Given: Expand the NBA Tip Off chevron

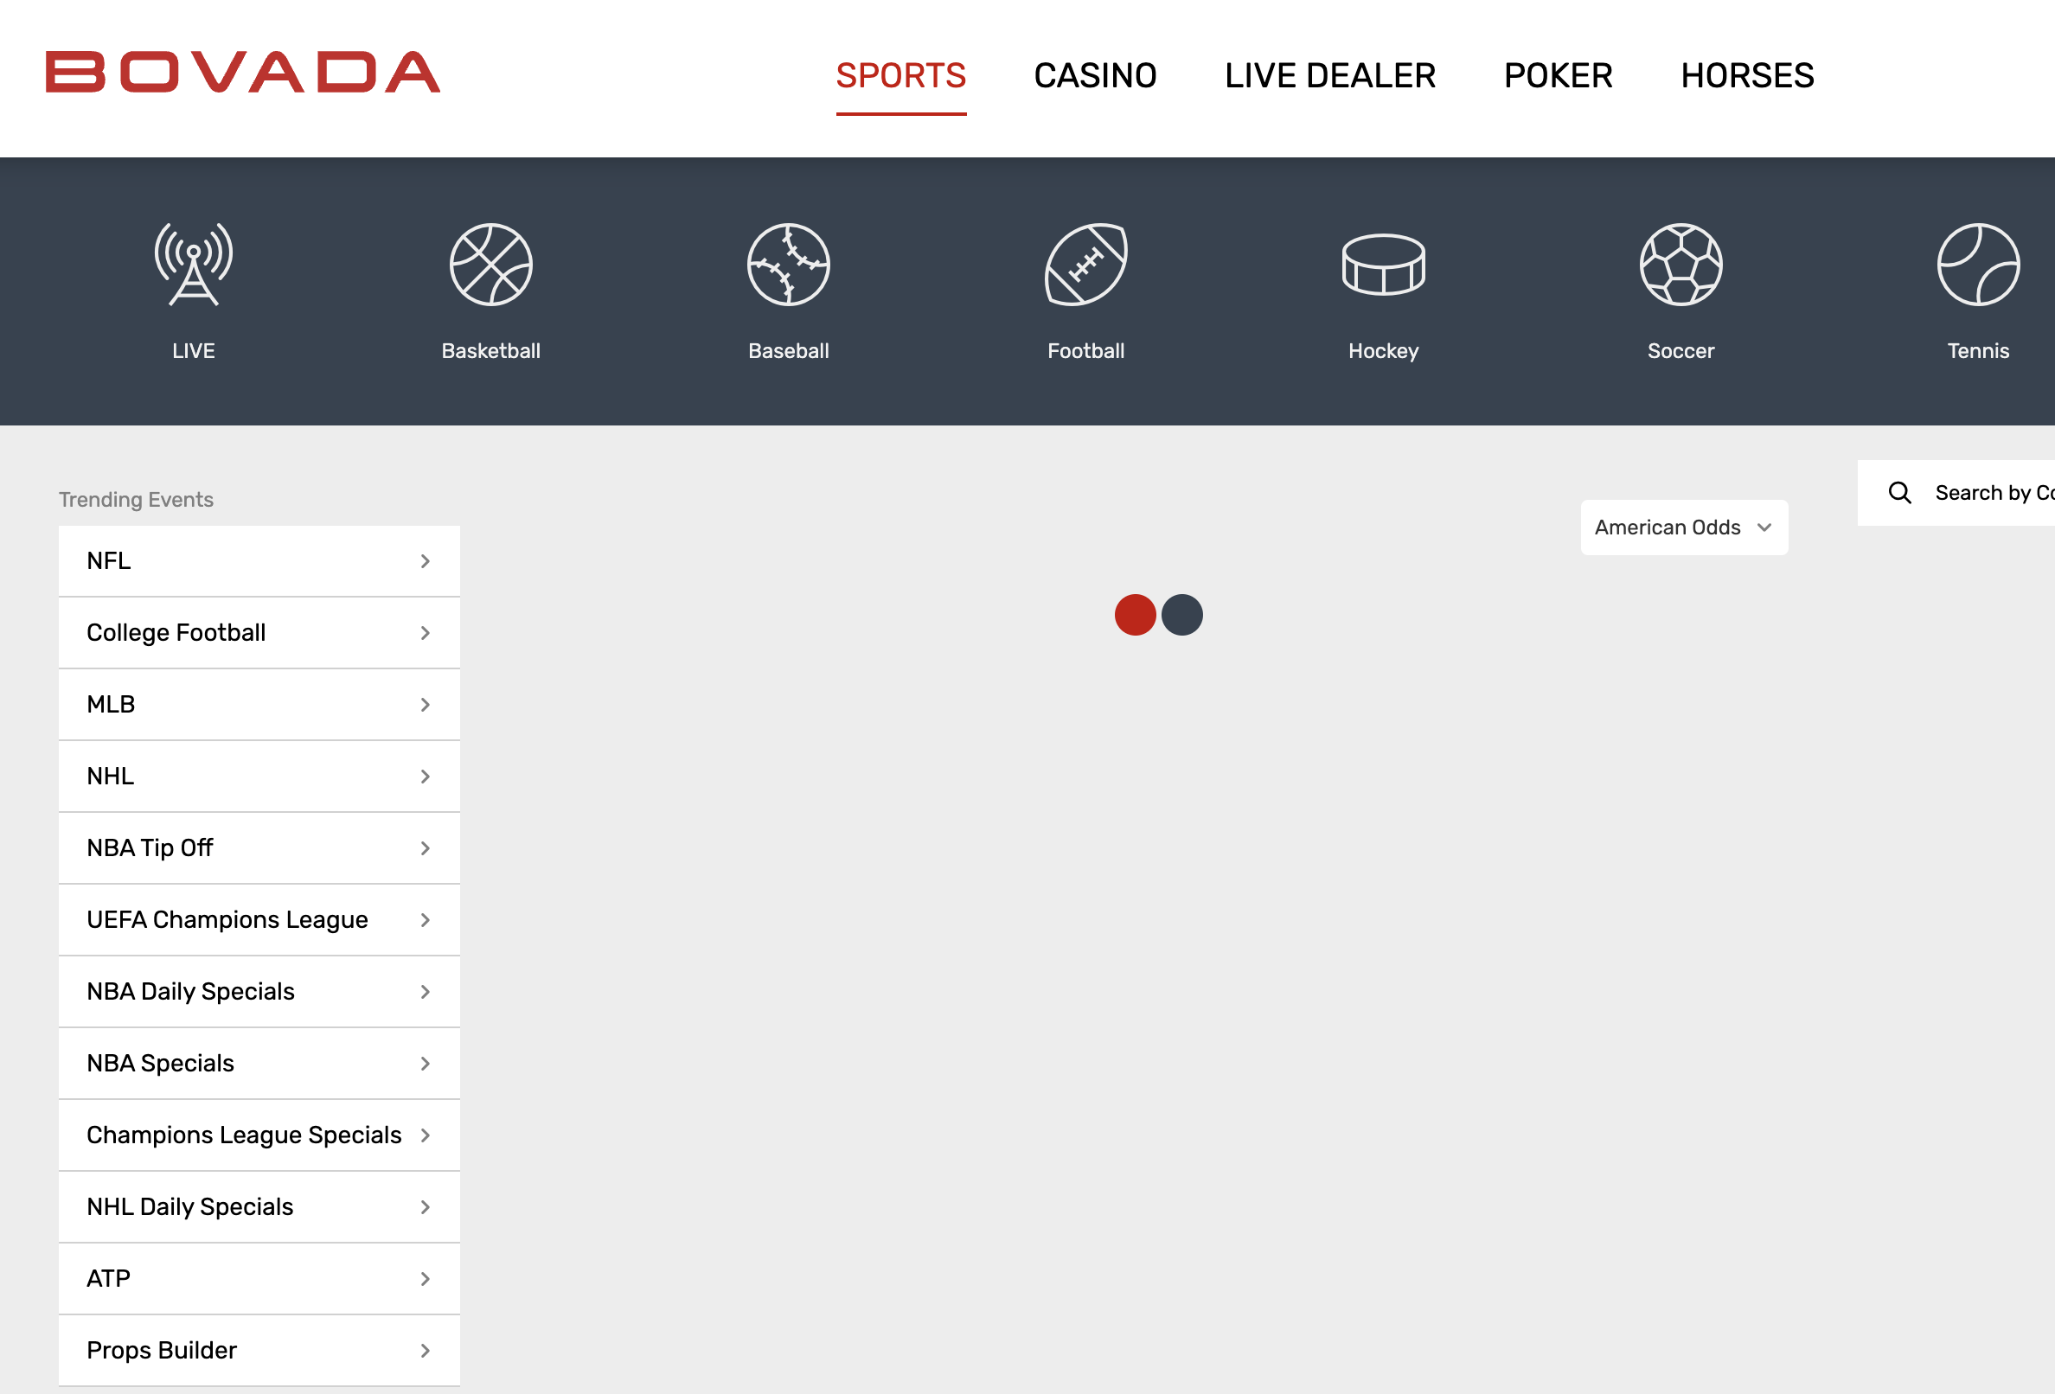Looking at the screenshot, I should 426,848.
